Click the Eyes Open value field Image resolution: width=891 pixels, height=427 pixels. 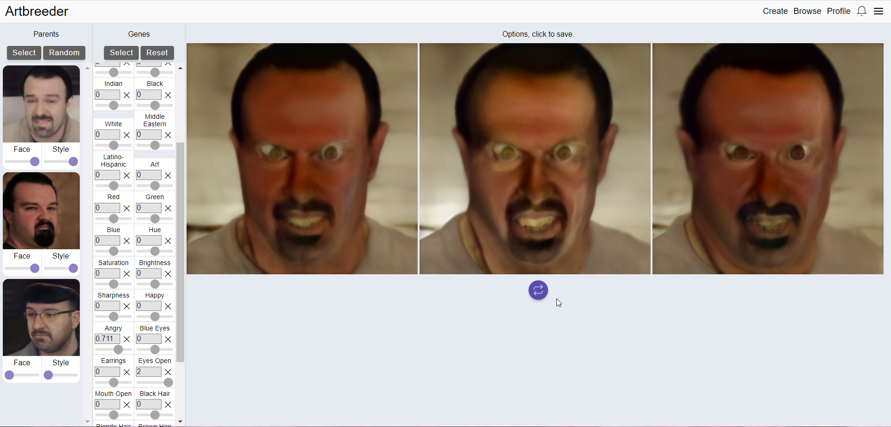click(x=149, y=372)
